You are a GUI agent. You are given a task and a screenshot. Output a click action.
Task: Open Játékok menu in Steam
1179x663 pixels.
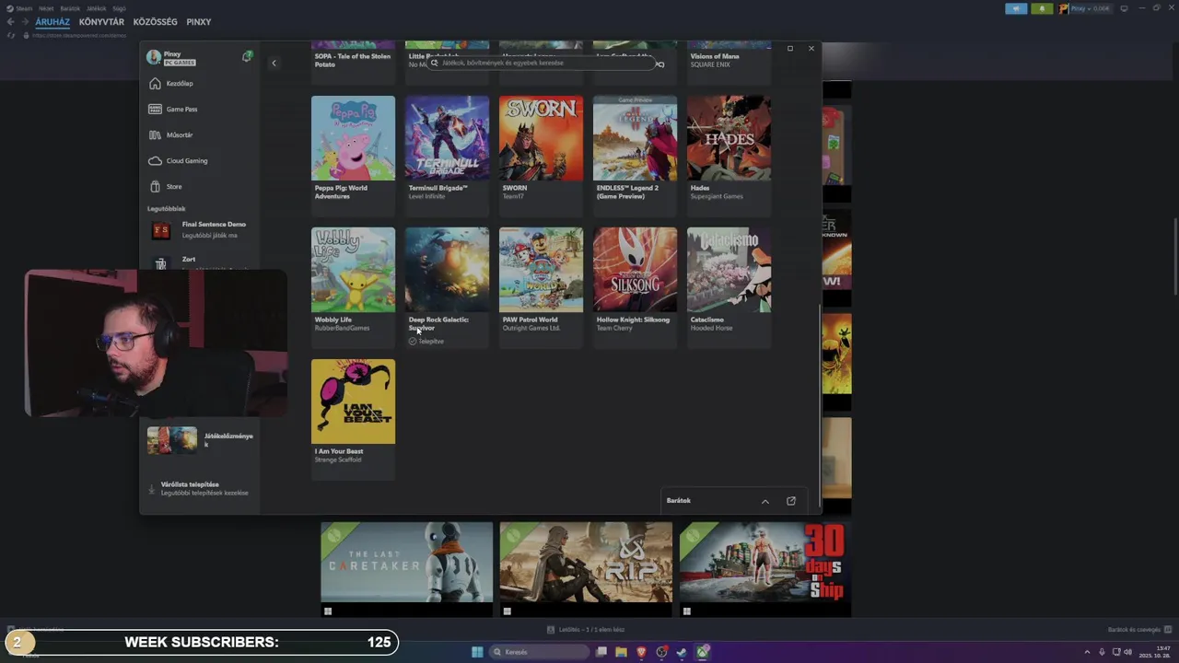96,8
